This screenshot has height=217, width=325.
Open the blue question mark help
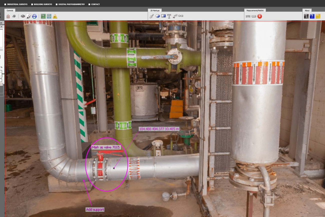tap(312, 16)
